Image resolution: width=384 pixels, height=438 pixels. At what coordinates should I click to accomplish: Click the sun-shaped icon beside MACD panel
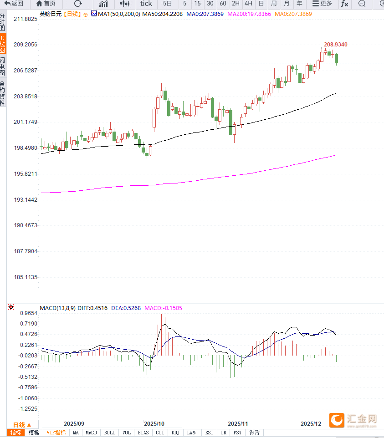pos(11,307)
